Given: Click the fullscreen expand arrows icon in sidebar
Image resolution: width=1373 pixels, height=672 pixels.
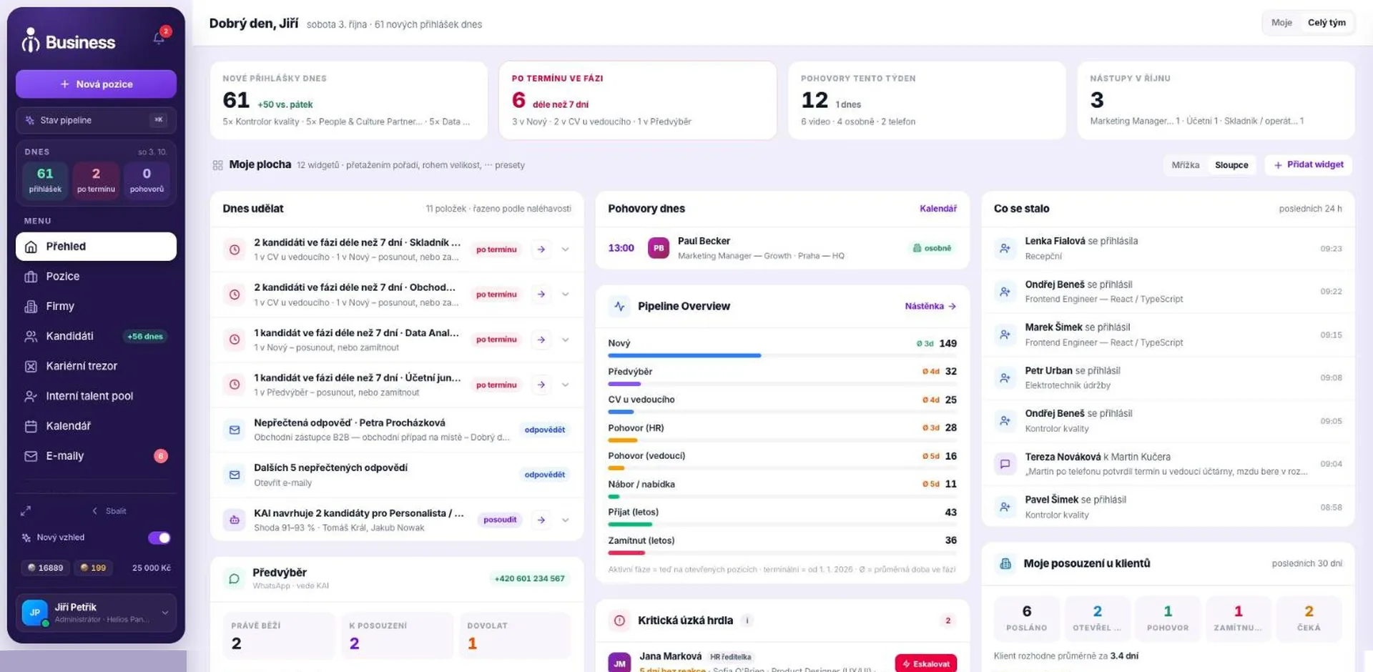Looking at the screenshot, I should coord(26,511).
